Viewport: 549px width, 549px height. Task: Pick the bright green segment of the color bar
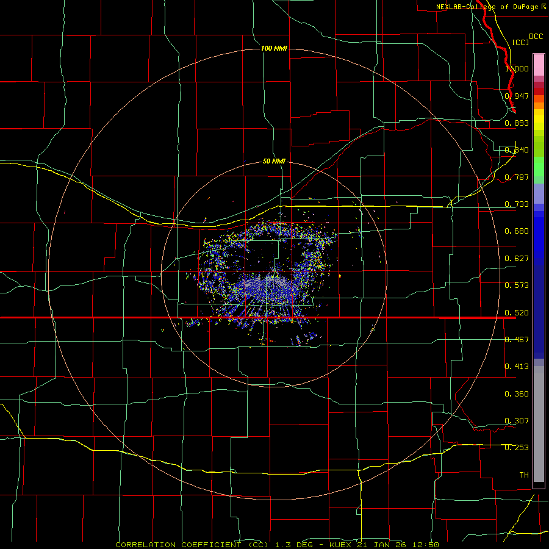coord(539,167)
